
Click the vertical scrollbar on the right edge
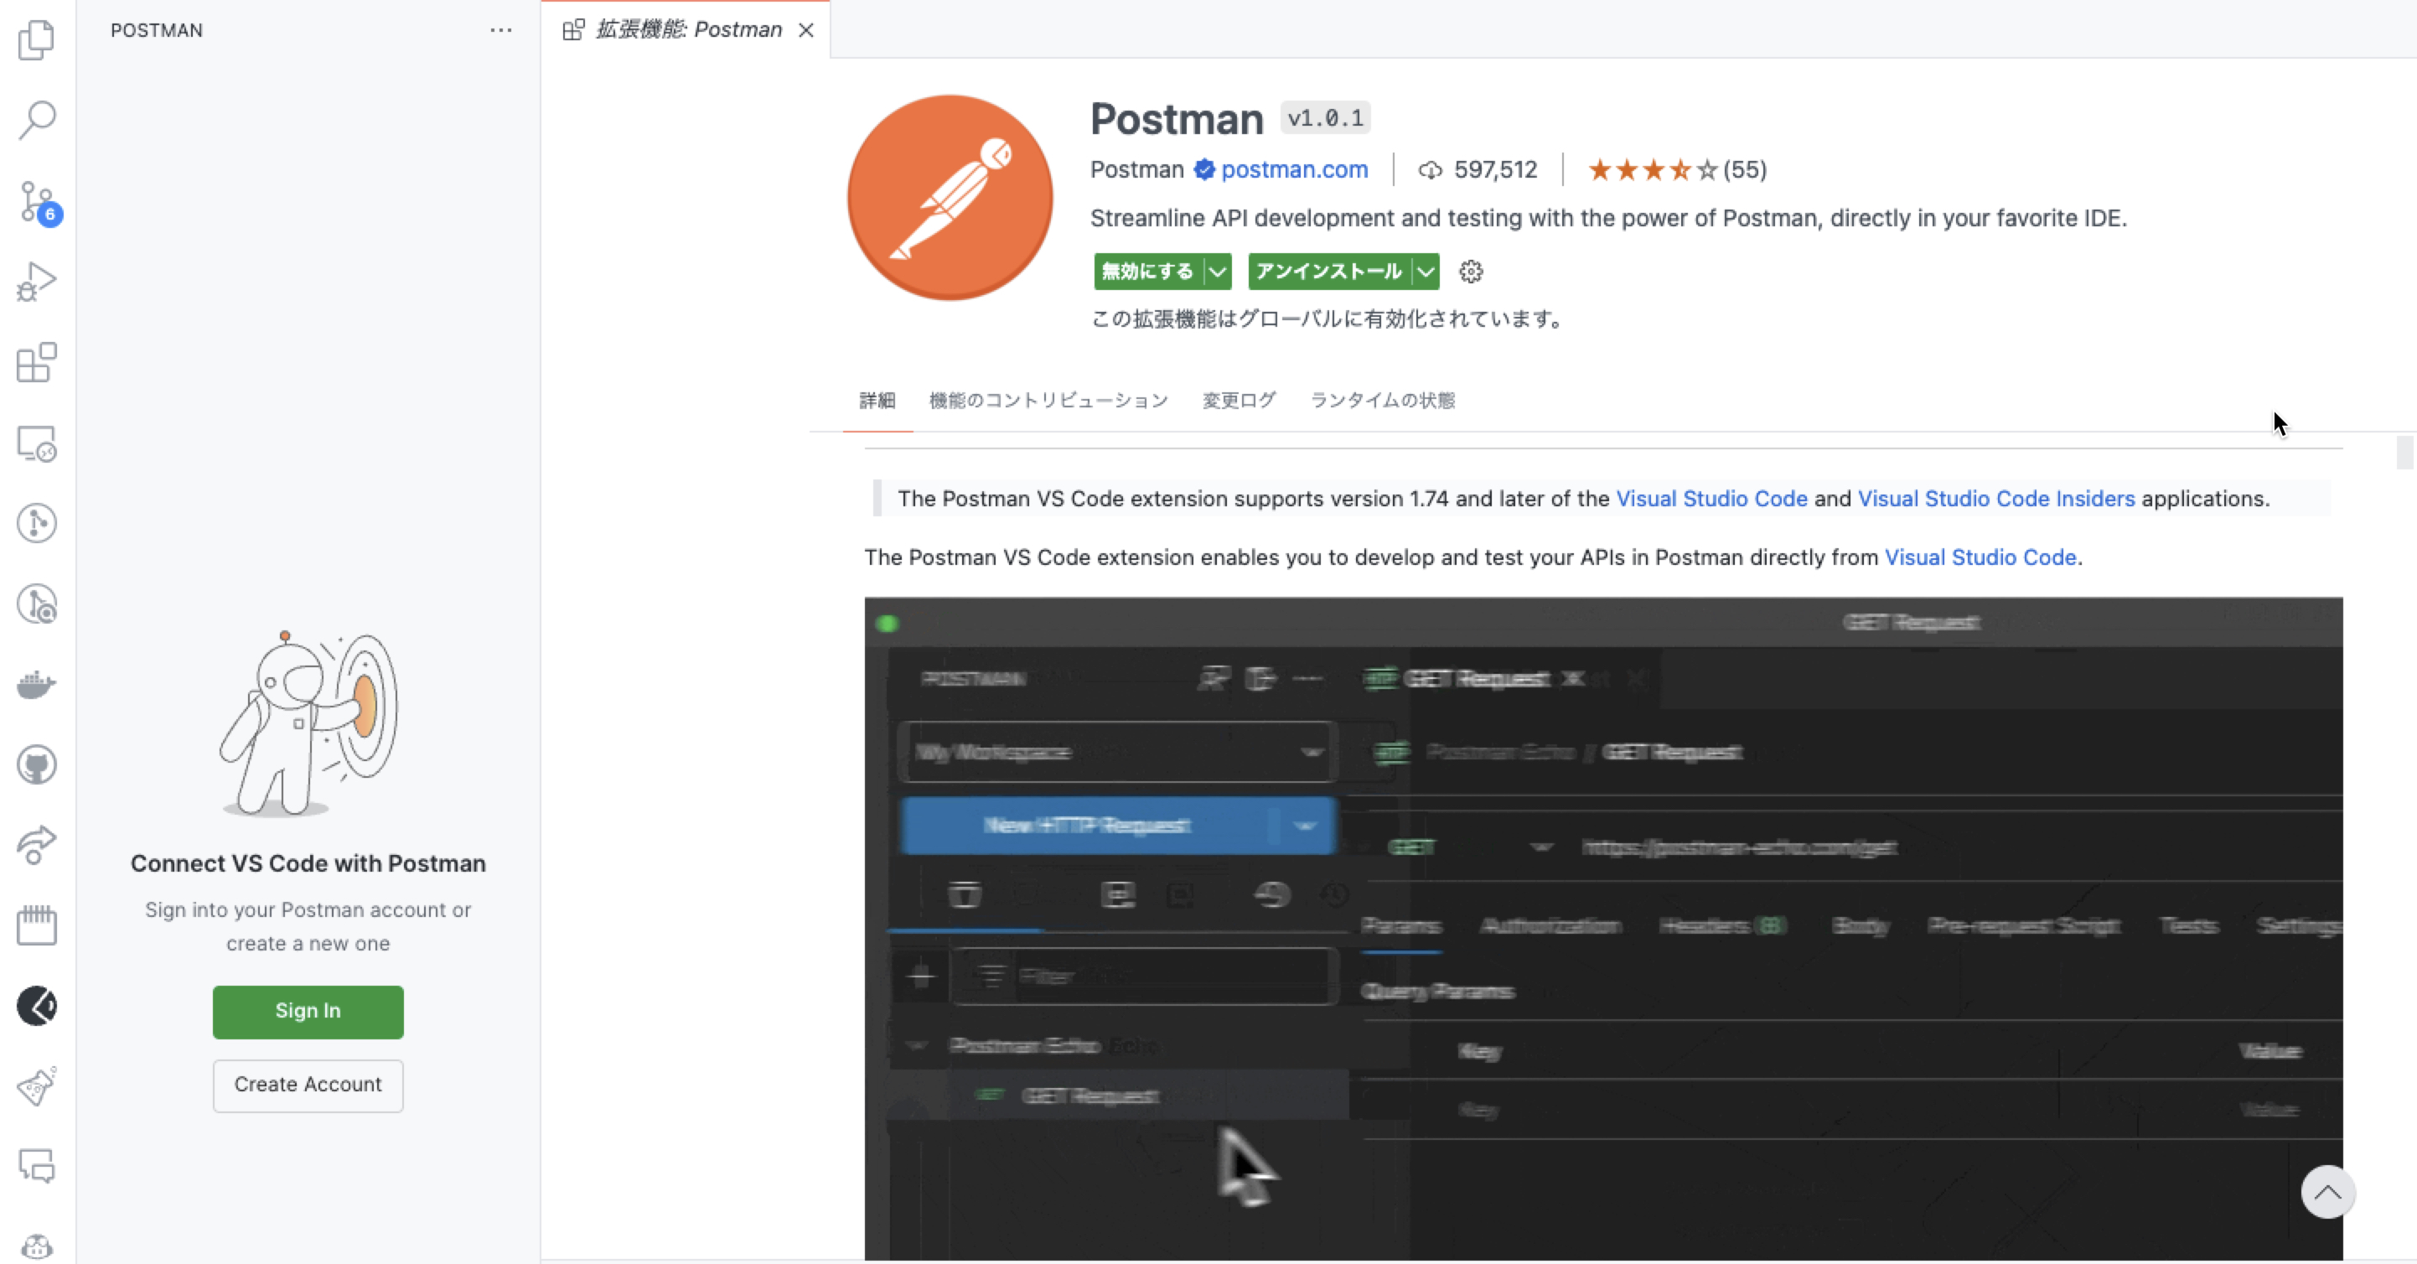[x=2404, y=453]
